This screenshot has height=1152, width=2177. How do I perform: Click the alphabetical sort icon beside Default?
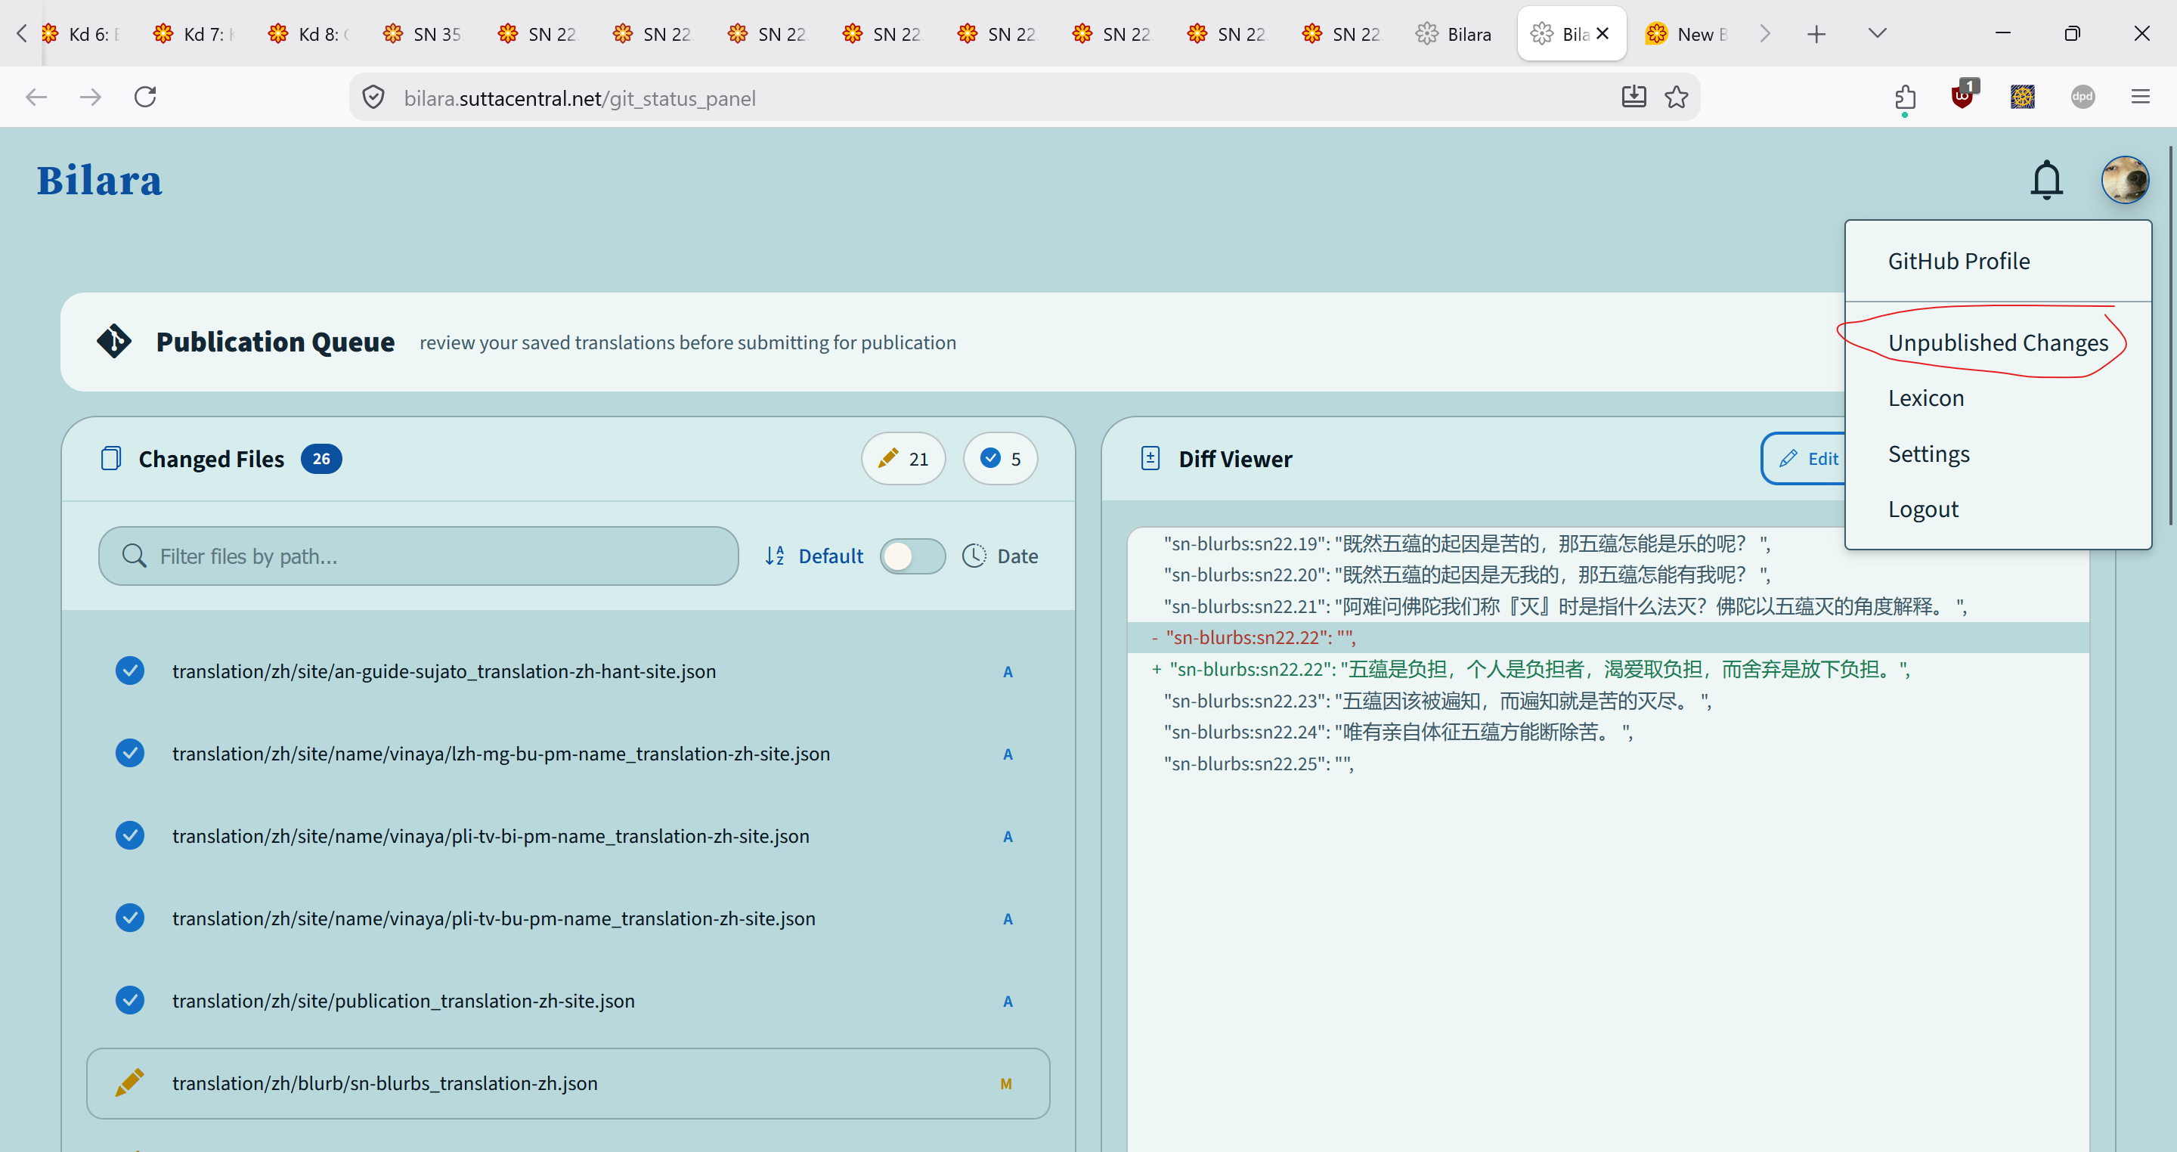click(775, 556)
